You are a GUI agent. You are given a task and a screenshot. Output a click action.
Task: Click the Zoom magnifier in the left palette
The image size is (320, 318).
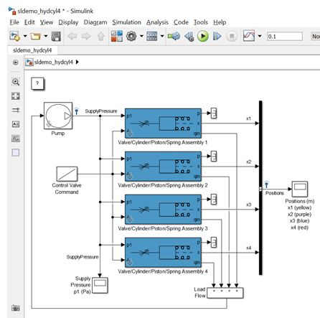(16, 82)
